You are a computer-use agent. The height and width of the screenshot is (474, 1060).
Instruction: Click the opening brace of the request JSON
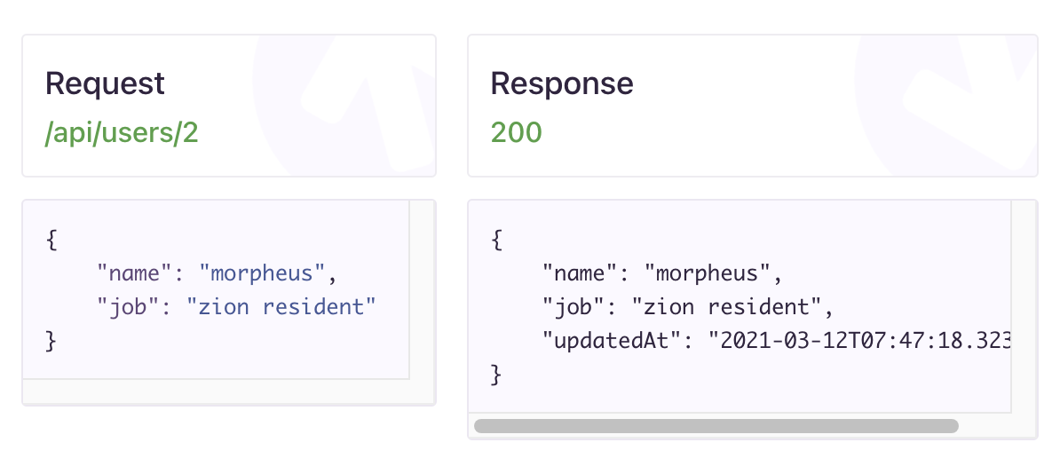click(51, 239)
